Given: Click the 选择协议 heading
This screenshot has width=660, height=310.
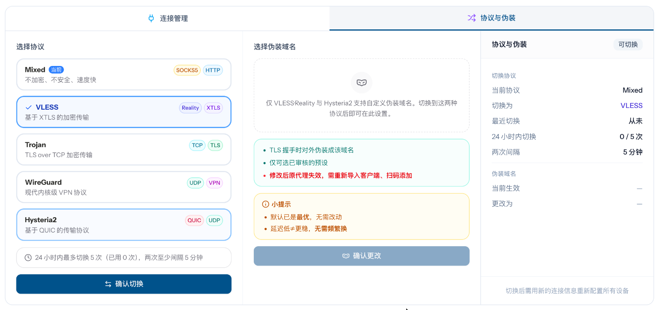Looking at the screenshot, I should [30, 47].
